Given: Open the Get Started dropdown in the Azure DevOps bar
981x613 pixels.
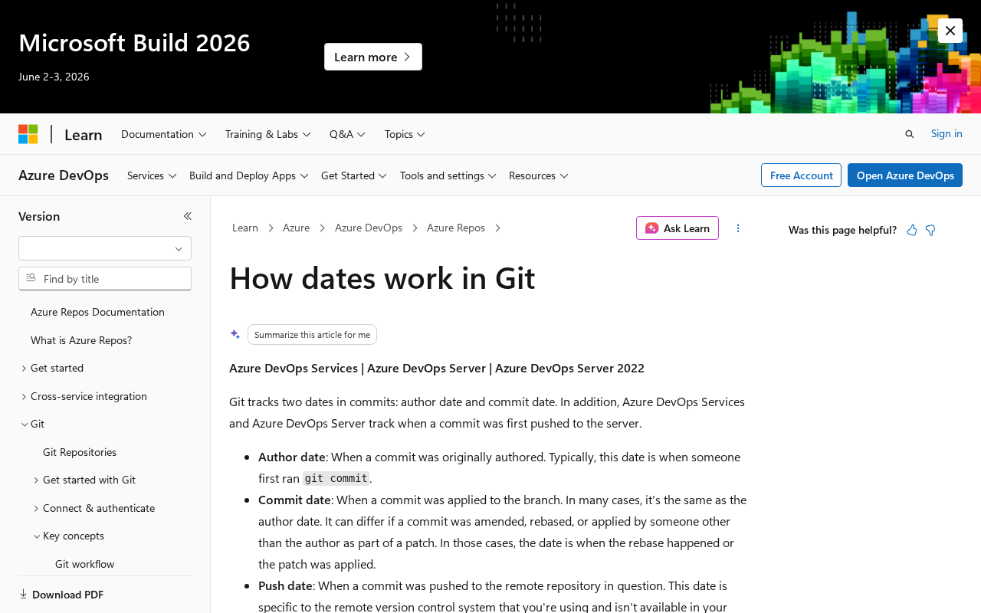Looking at the screenshot, I should click(x=354, y=175).
